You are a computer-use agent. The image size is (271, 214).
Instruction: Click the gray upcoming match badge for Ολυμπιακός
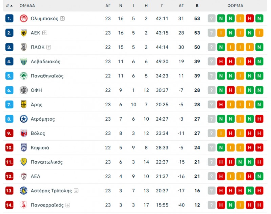pyautogui.click(x=212, y=19)
